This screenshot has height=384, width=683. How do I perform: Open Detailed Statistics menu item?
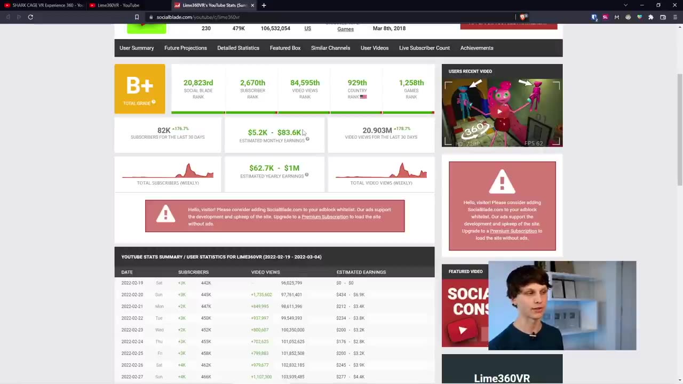click(x=238, y=48)
